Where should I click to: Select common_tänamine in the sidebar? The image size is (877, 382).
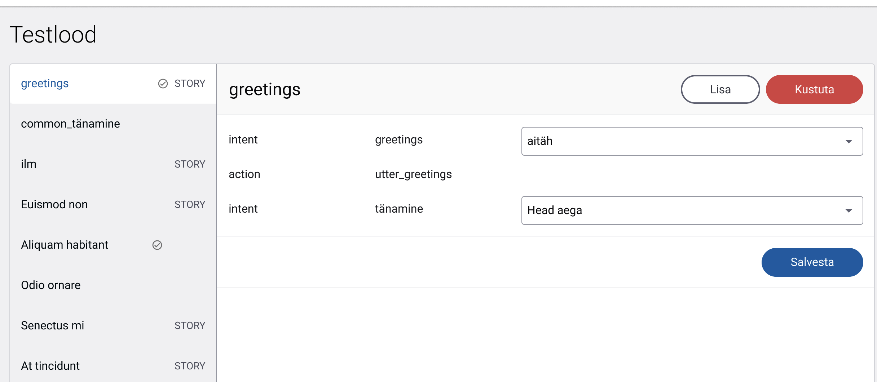[71, 123]
